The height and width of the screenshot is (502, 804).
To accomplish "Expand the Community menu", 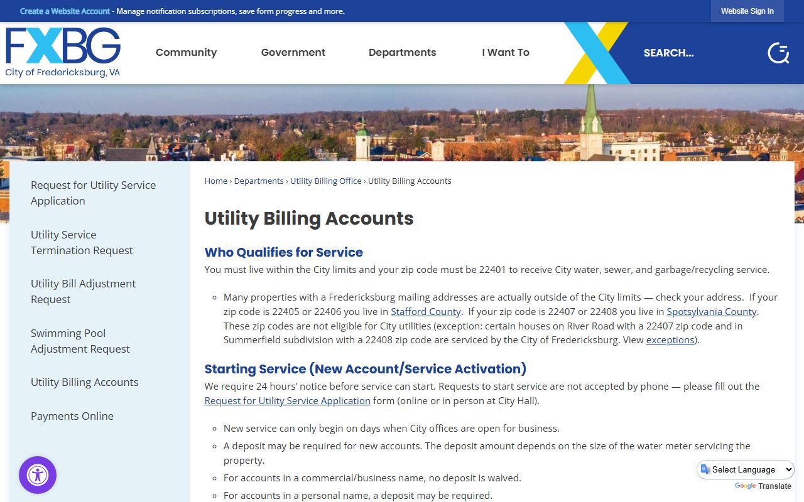I will pos(186,53).
